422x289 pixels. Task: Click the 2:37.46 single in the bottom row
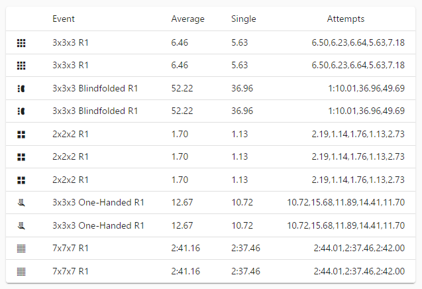coord(246,271)
